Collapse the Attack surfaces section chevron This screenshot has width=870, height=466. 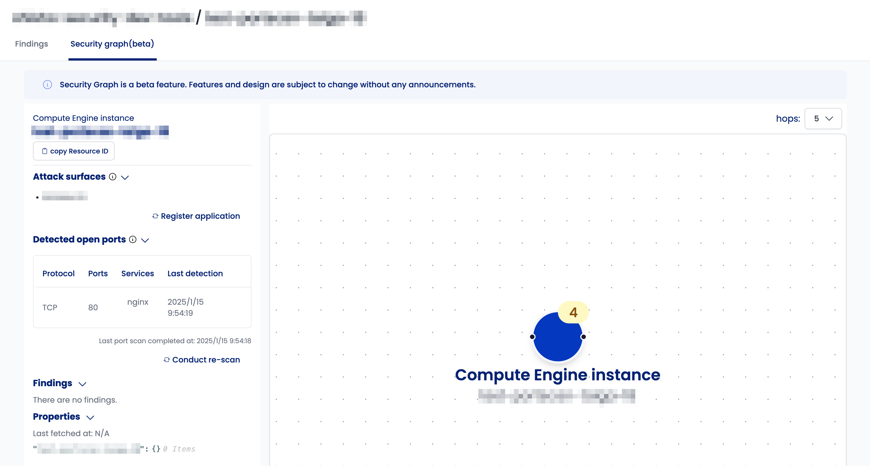click(125, 177)
